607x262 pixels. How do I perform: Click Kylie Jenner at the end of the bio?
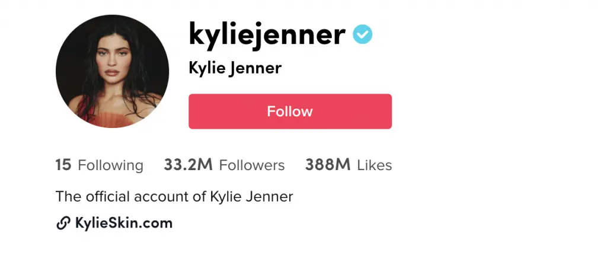click(x=251, y=197)
